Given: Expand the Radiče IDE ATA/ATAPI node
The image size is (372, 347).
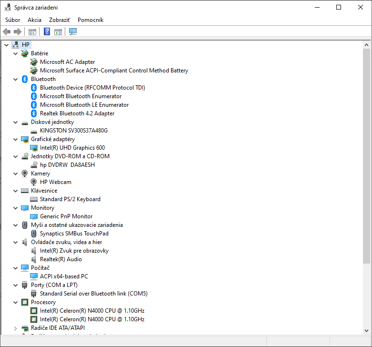Looking at the screenshot, I should point(15,328).
